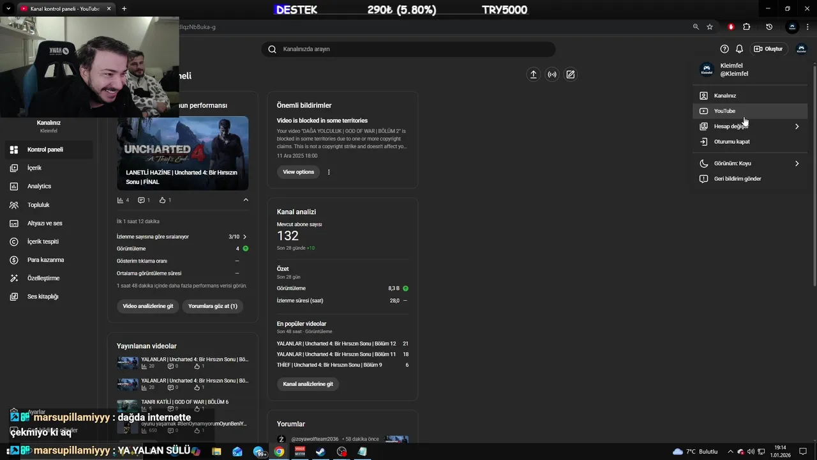This screenshot has height=460, width=817.
Task: Open TANRI KATİLİ GOD OF WAR BÖLÜM 6
Action: (x=184, y=402)
